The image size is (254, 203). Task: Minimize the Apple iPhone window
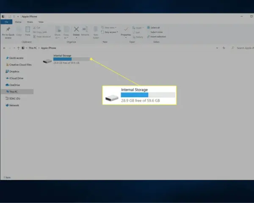(242, 16)
